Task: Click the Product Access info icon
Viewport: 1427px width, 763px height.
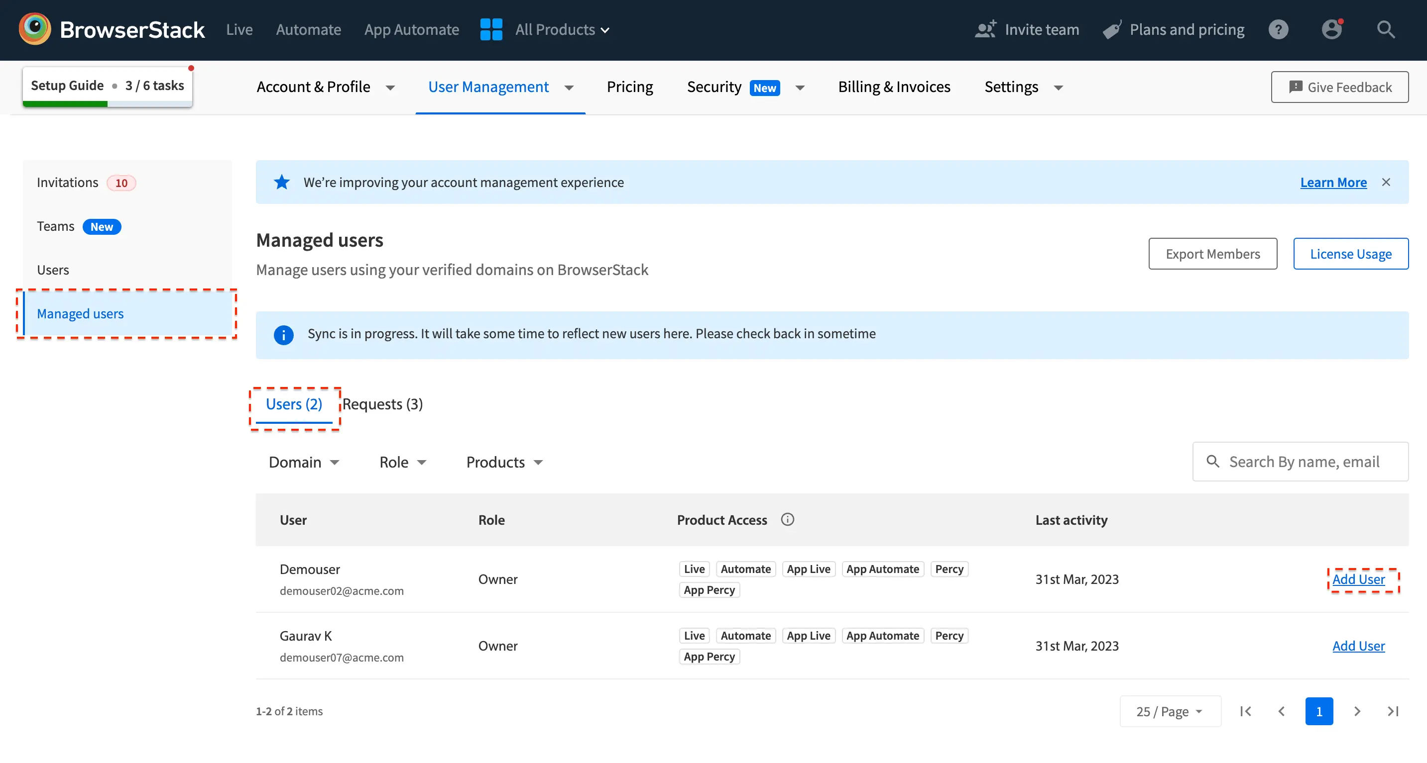Action: tap(787, 519)
